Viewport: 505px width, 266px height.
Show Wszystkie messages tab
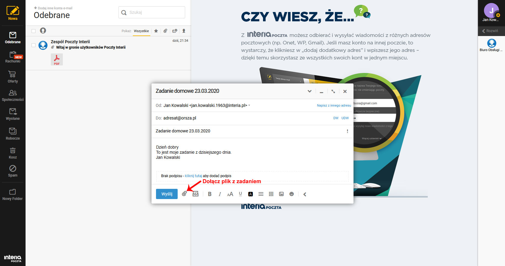tap(141, 31)
